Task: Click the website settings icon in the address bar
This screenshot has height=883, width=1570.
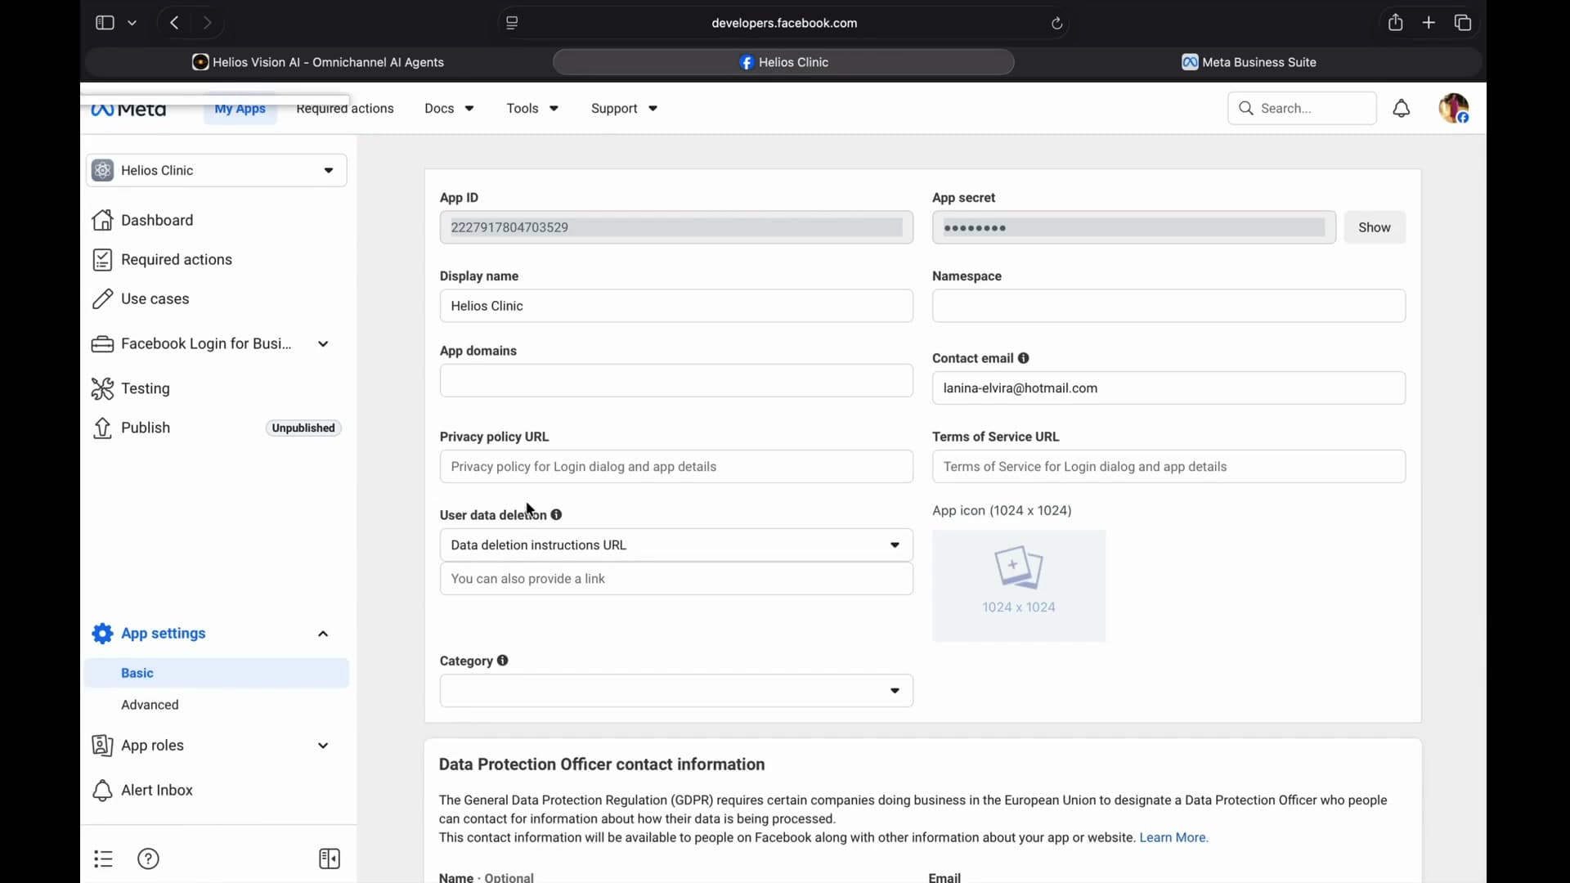Action: click(512, 23)
